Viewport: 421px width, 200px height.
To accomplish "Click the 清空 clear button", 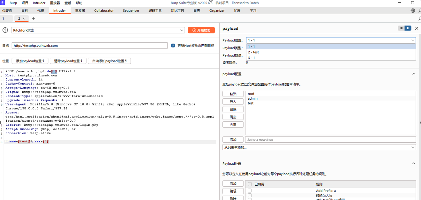I will tap(233, 117).
